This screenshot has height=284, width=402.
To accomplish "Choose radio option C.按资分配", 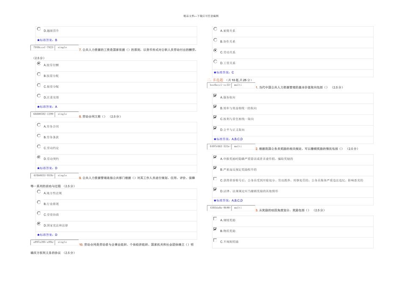I will (39, 85).
